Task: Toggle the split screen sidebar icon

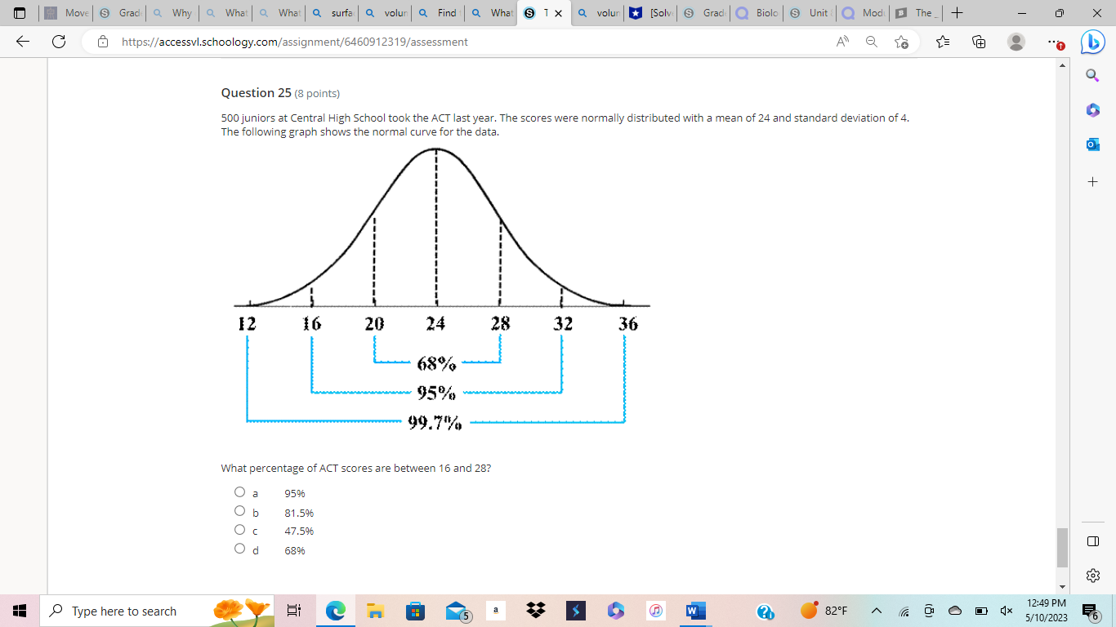Action: point(1092,541)
